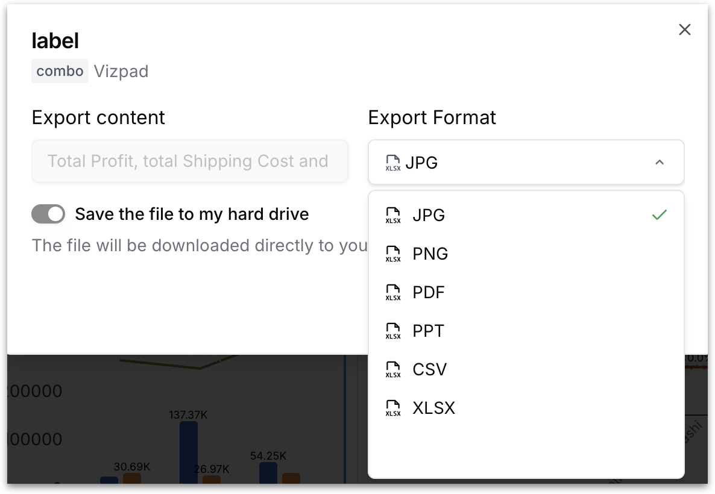Image resolution: width=715 pixels, height=494 pixels.
Task: Click the green checkmark next to JPG
Action: [x=660, y=215]
